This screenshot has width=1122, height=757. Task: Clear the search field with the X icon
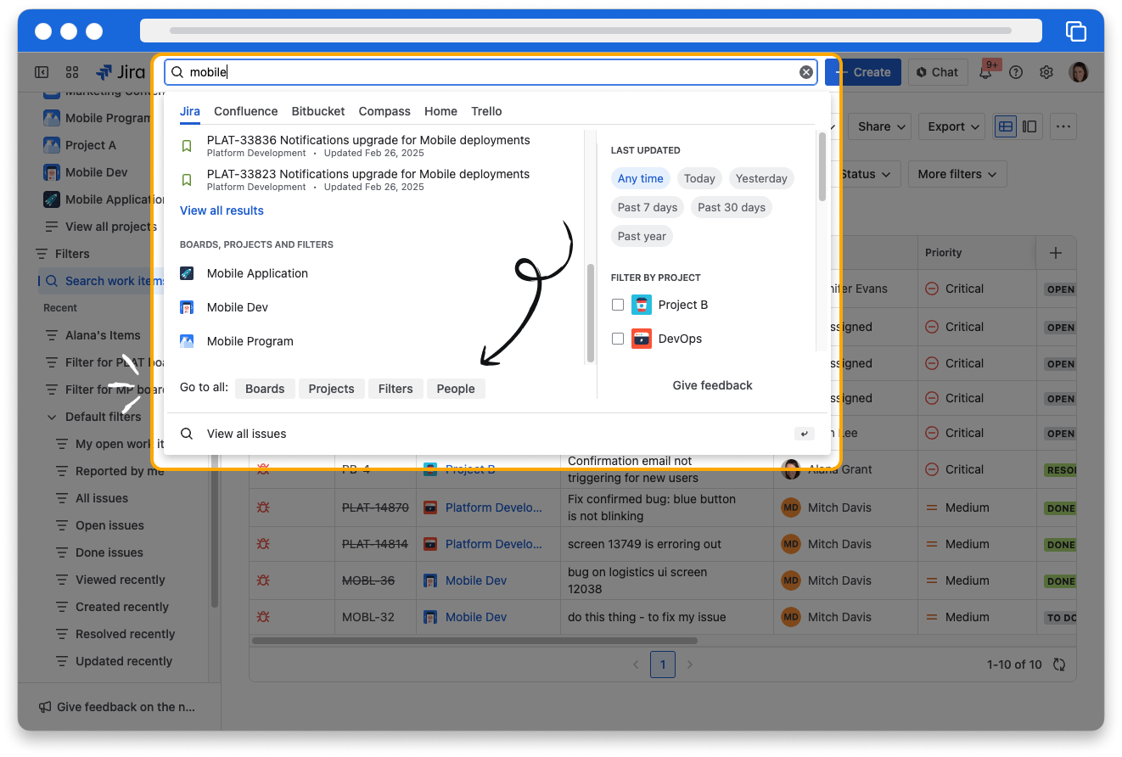pyautogui.click(x=806, y=72)
